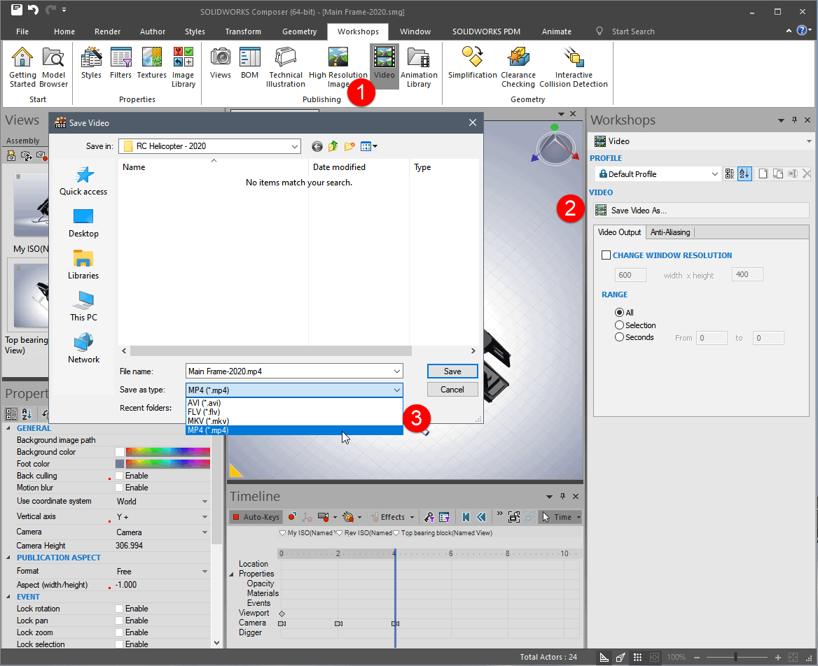Pick the Background color swatch
Viewport: 818px width, 666px height.
(120, 453)
